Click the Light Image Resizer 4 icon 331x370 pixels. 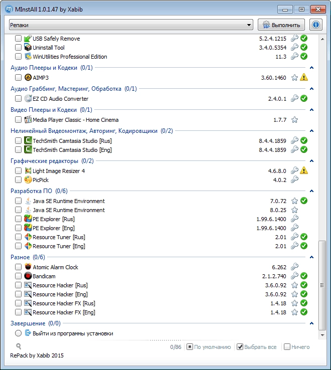(x=28, y=170)
